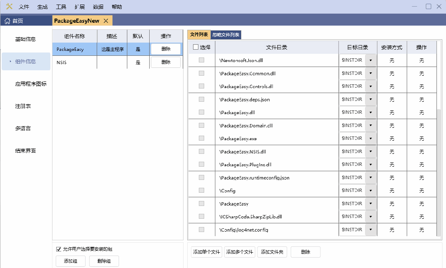Go to 基础信息 section
The width and height of the screenshot is (446, 268).
coord(25,39)
